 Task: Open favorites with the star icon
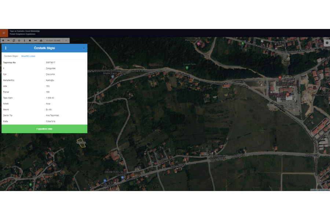[x=30, y=40]
